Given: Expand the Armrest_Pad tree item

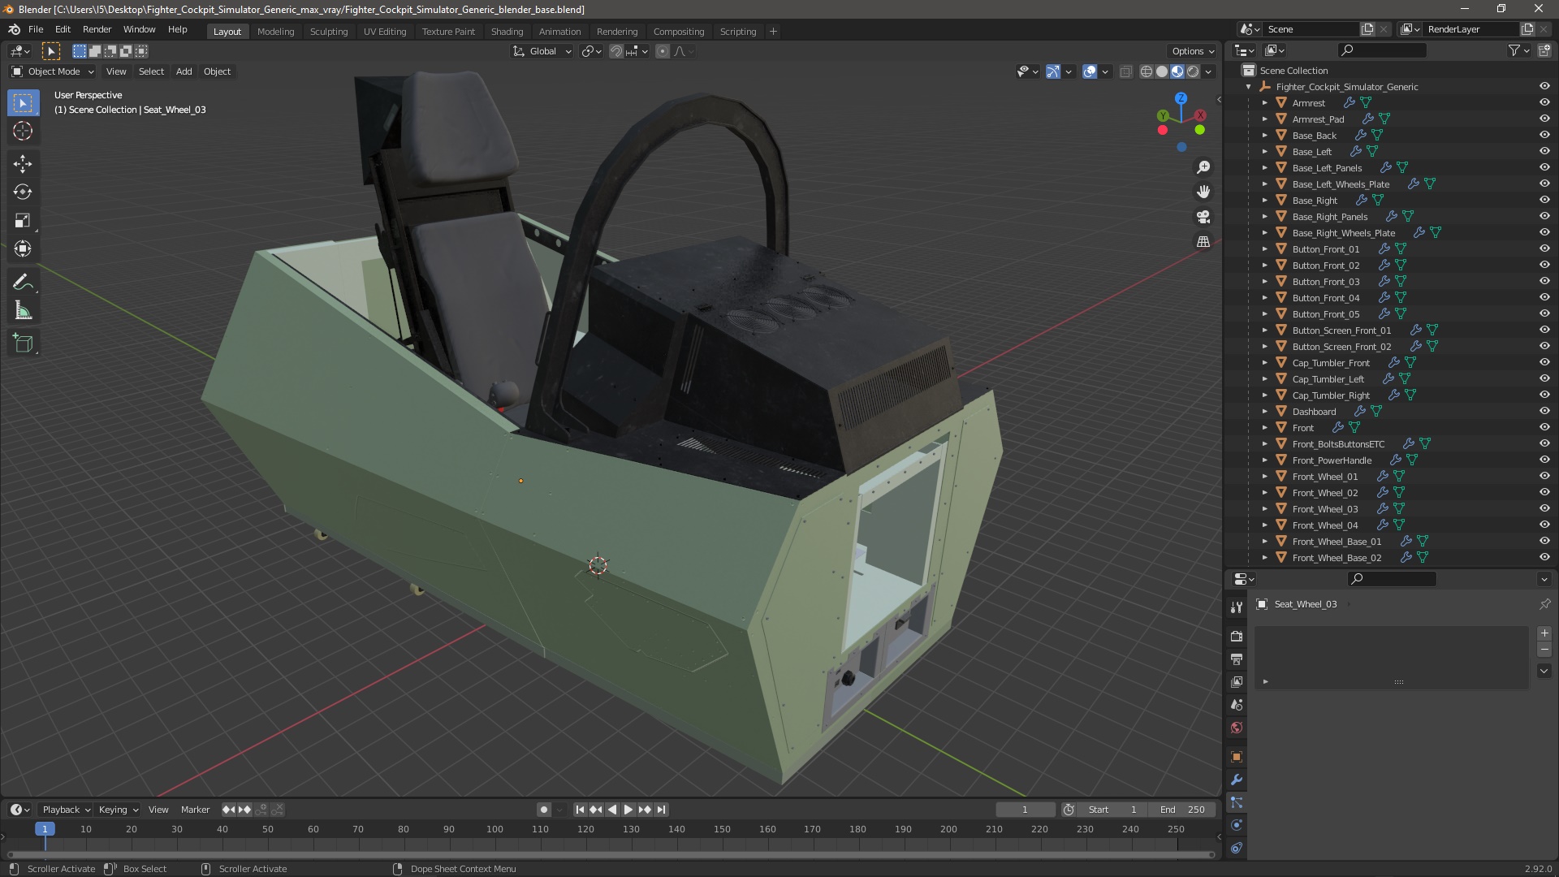Looking at the screenshot, I should (1264, 119).
